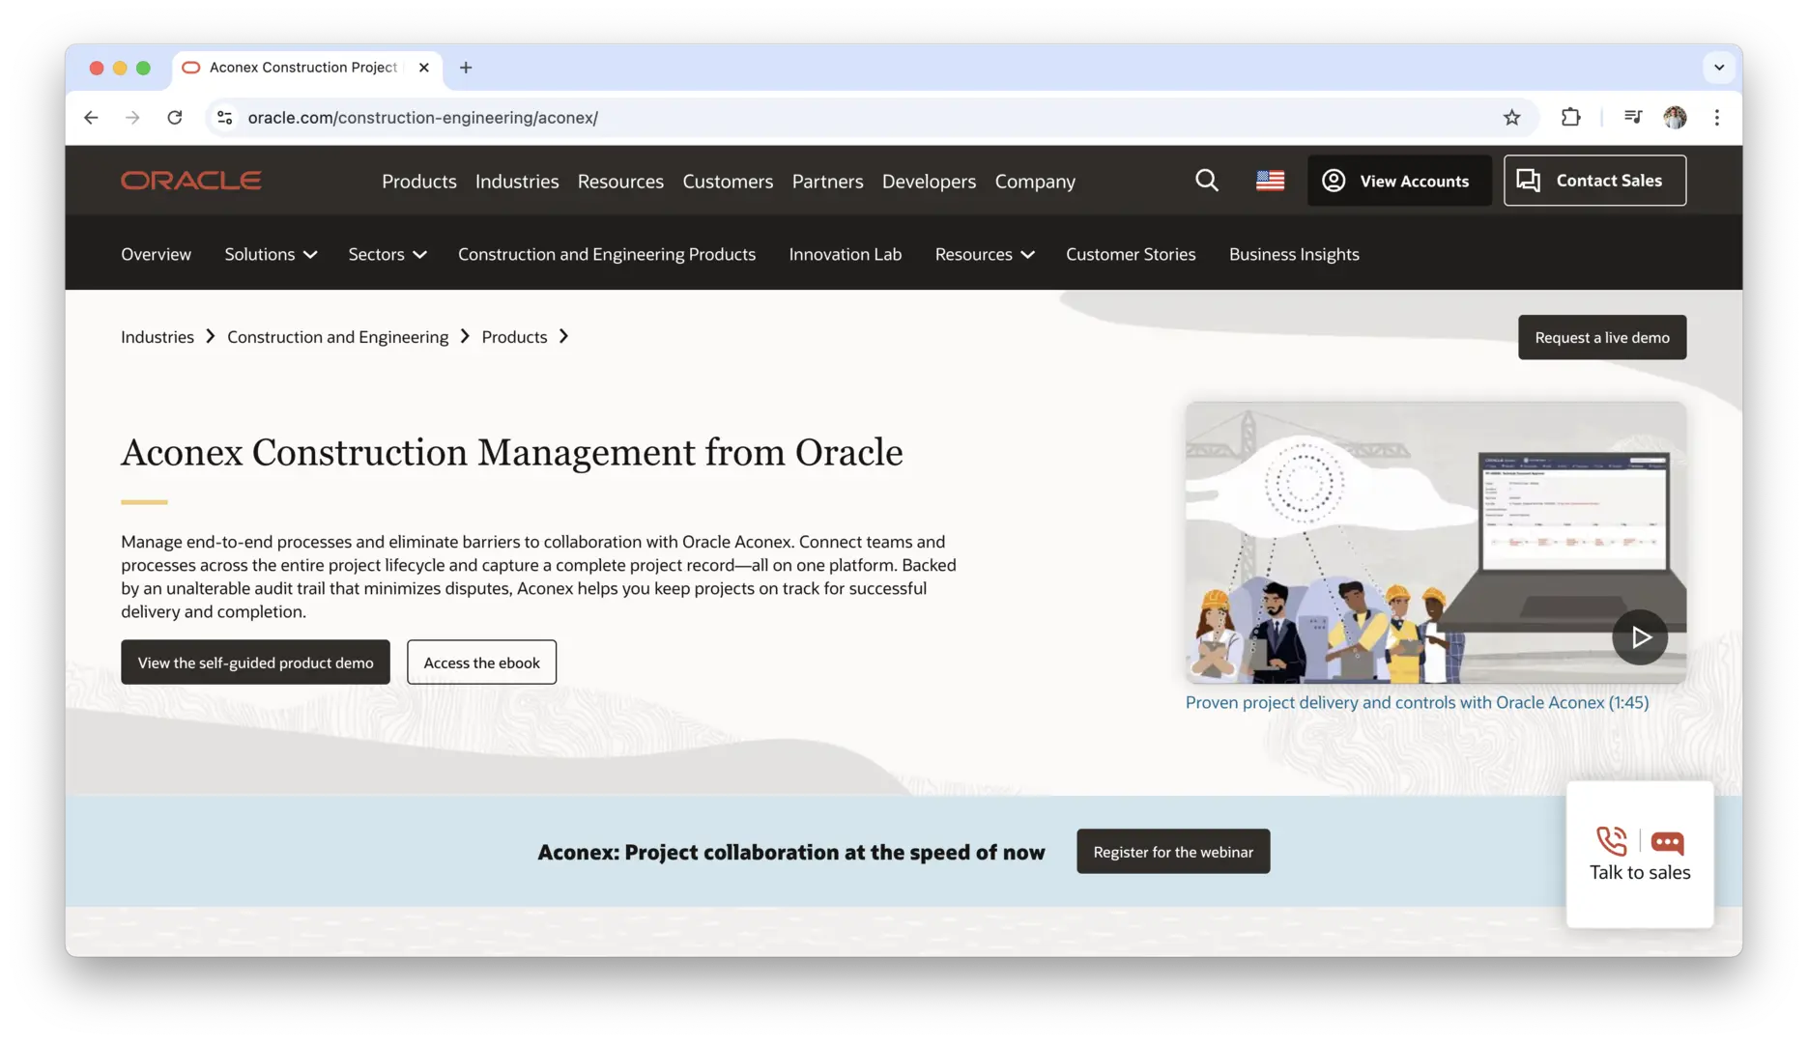Click Request a live demo
The height and width of the screenshot is (1043, 1808).
point(1602,337)
